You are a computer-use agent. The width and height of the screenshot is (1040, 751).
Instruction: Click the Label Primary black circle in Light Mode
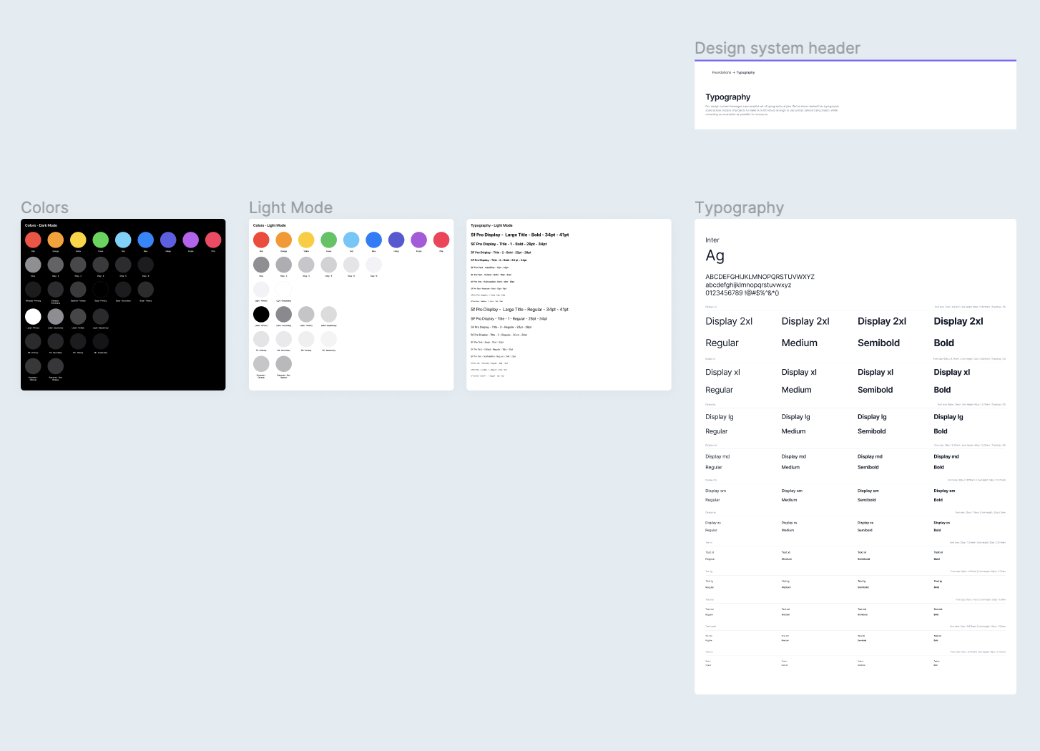point(261,314)
